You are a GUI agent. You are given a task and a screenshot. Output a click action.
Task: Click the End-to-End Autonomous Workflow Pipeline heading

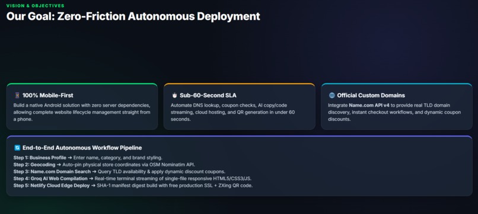point(82,148)
